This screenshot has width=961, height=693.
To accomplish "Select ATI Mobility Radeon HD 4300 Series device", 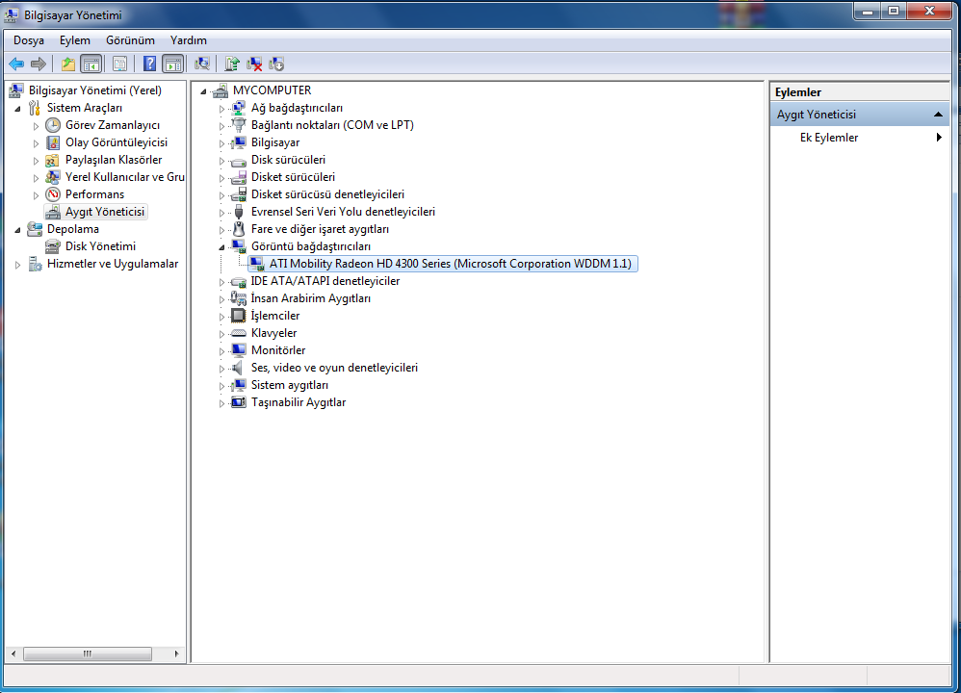I will [451, 264].
